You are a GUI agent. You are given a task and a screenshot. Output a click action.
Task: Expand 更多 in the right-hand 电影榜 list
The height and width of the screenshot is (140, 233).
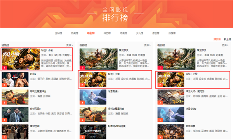[x=225, y=45]
